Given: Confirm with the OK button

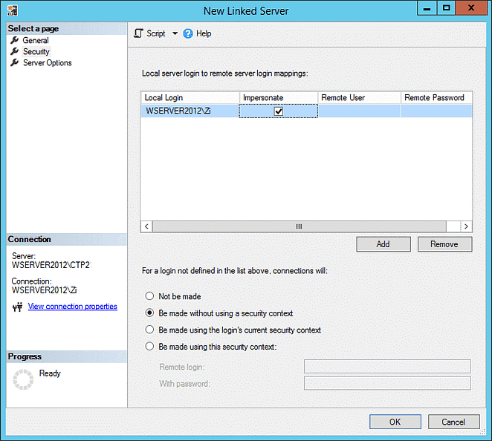Looking at the screenshot, I should coord(395,422).
